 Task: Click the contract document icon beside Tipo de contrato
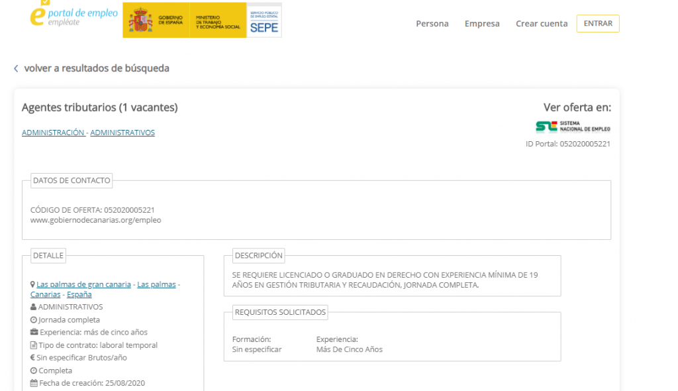click(32, 345)
